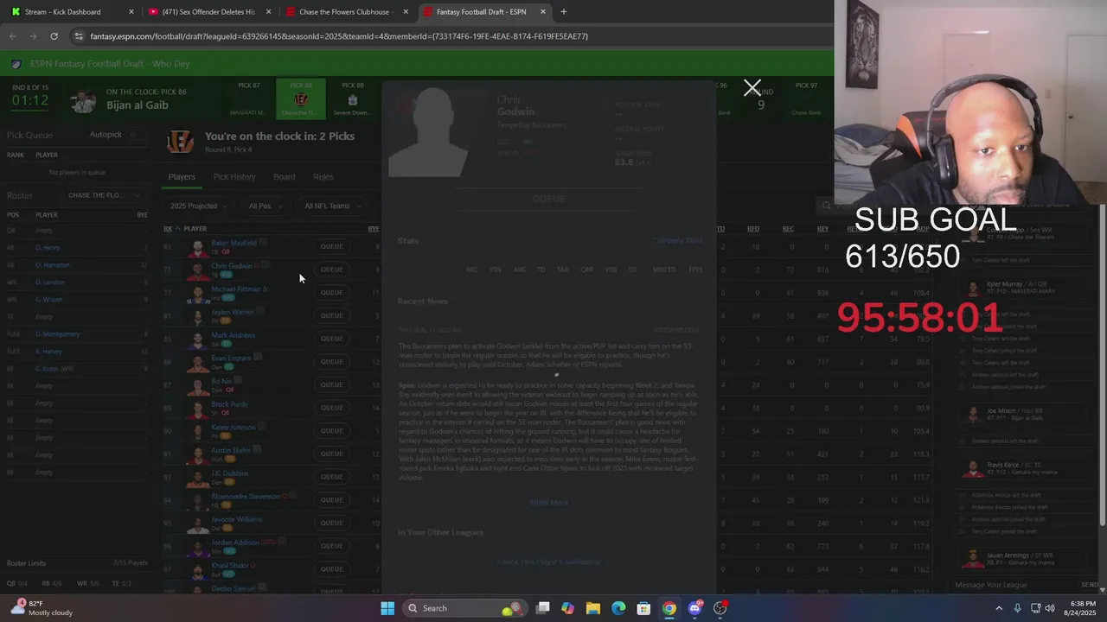The height and width of the screenshot is (622, 1107).
Task: Click Baker Mayfield's headshot thumbnail
Action: click(198, 247)
